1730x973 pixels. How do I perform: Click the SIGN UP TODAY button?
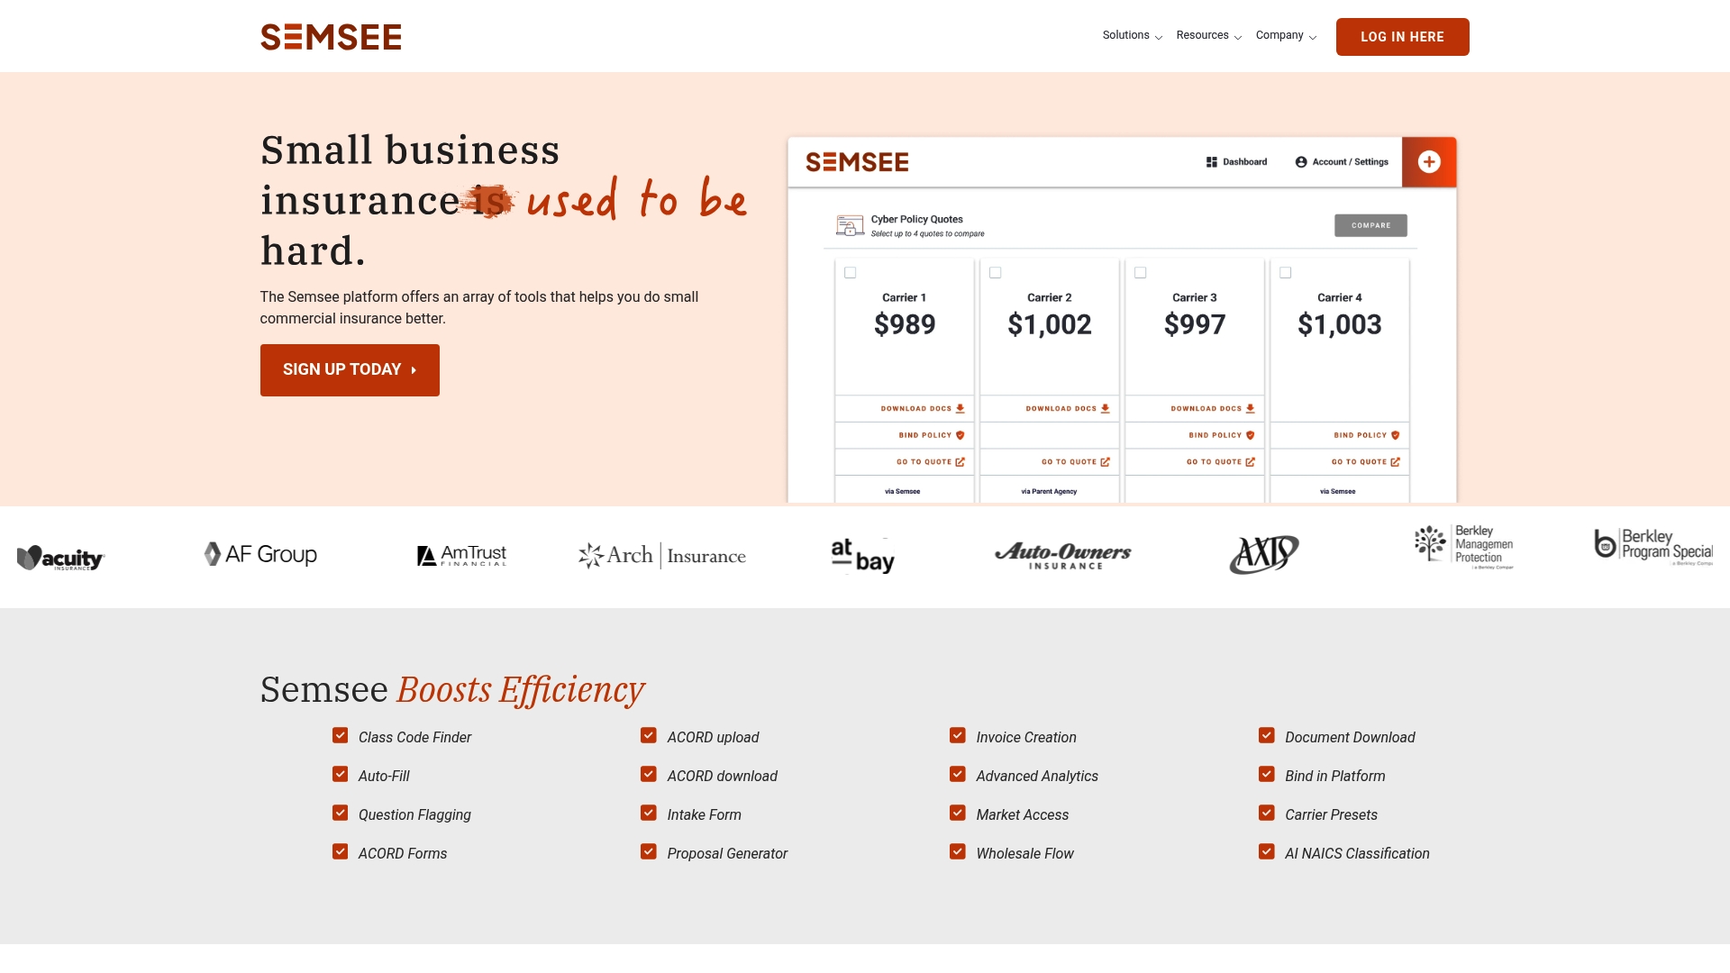click(350, 370)
